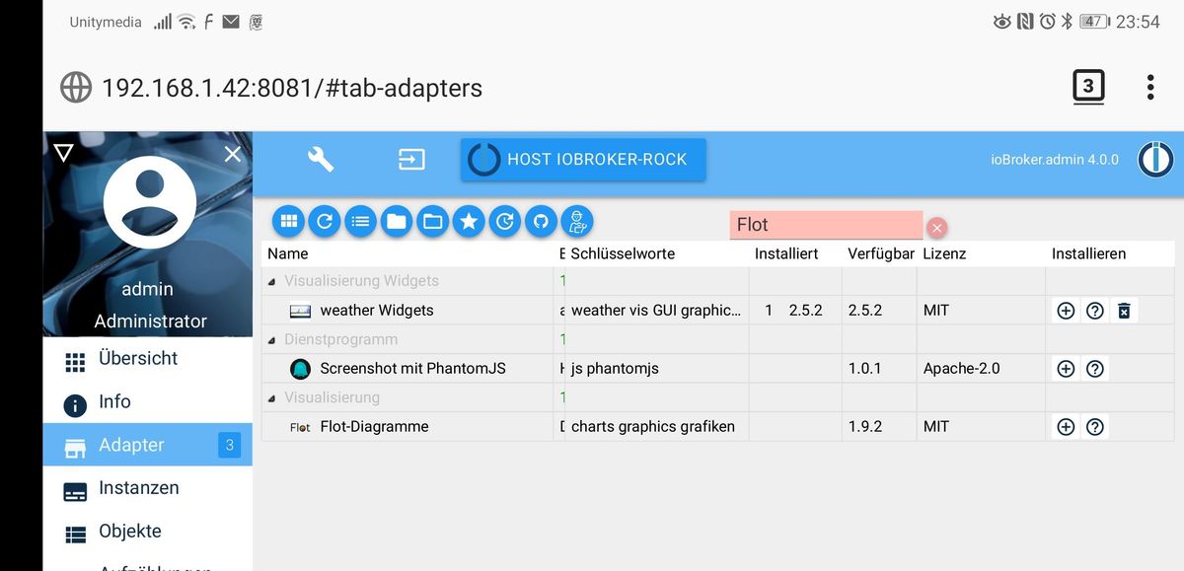
Task: Switch adapter list to tile view
Action: (289, 222)
